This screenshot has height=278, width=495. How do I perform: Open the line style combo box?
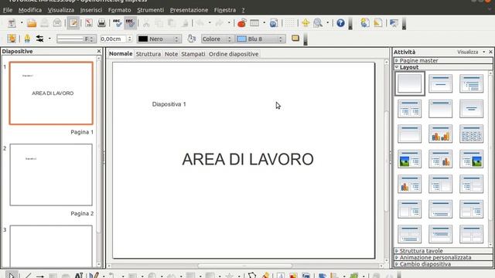pos(76,39)
